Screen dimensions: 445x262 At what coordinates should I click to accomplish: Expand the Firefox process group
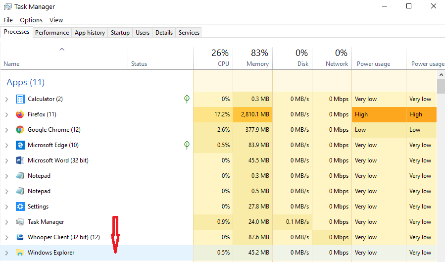[x=6, y=114]
